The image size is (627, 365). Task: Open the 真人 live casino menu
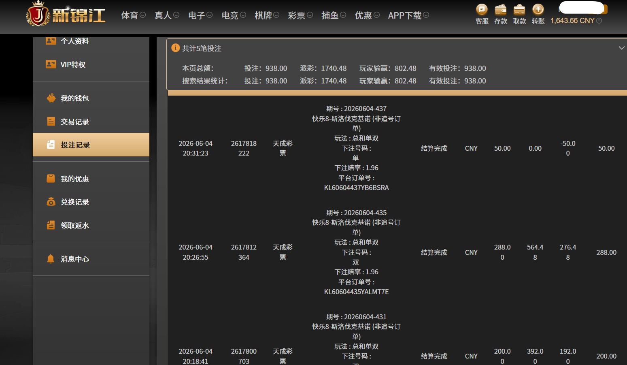[163, 15]
